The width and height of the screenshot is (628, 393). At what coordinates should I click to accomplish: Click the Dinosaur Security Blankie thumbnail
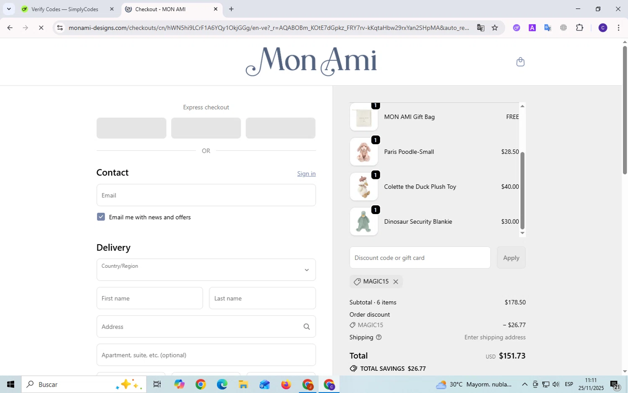click(x=364, y=222)
